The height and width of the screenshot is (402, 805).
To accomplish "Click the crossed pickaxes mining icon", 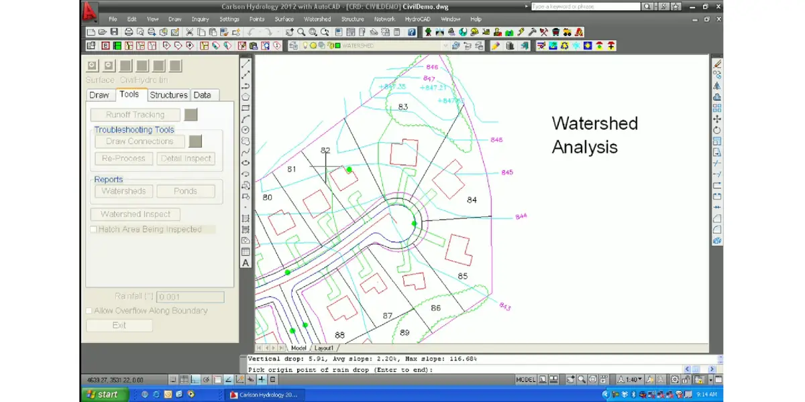I will [544, 32].
